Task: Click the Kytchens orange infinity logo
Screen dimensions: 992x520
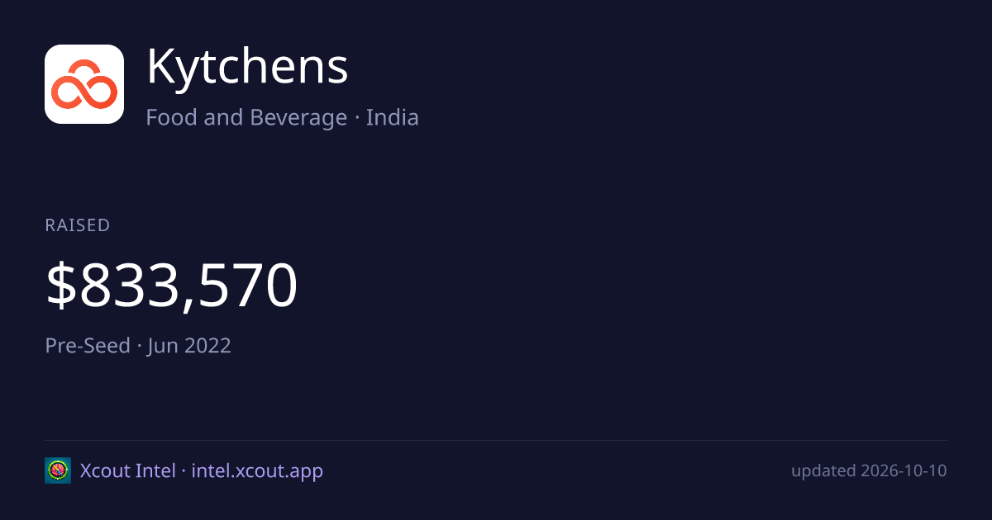Action: click(84, 84)
